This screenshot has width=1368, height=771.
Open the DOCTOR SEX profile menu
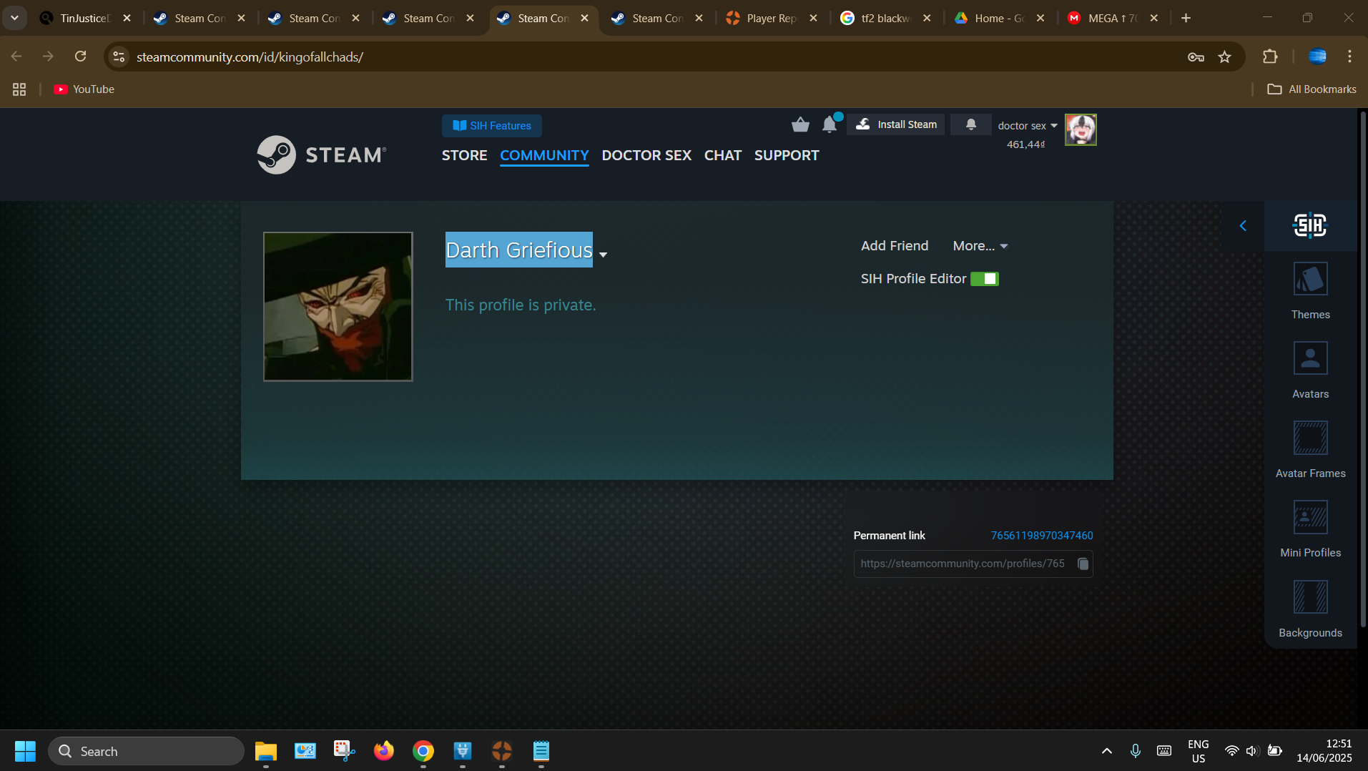click(646, 155)
